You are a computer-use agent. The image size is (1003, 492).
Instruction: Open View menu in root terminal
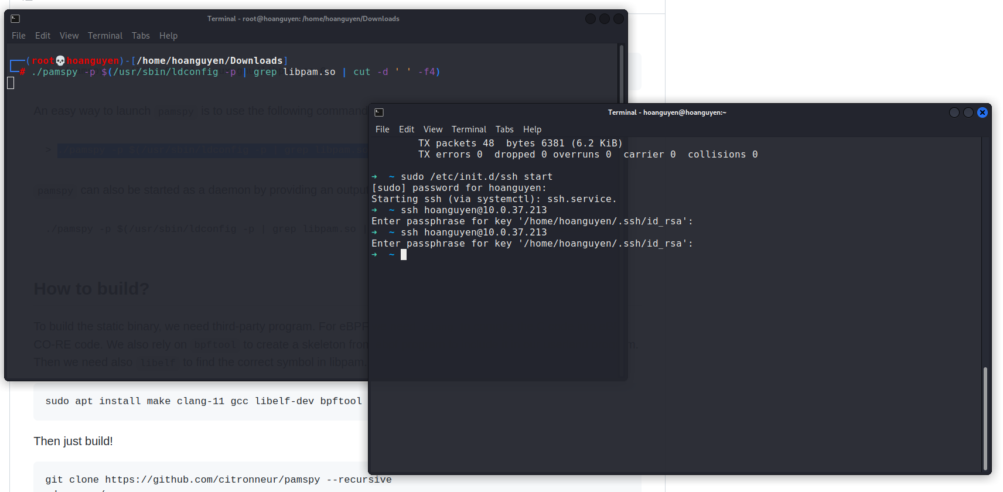point(69,36)
